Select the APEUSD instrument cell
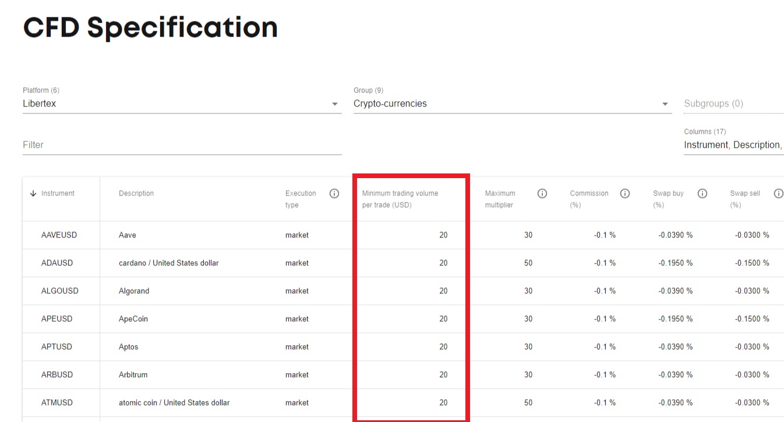The width and height of the screenshot is (784, 422). pyautogui.click(x=57, y=319)
